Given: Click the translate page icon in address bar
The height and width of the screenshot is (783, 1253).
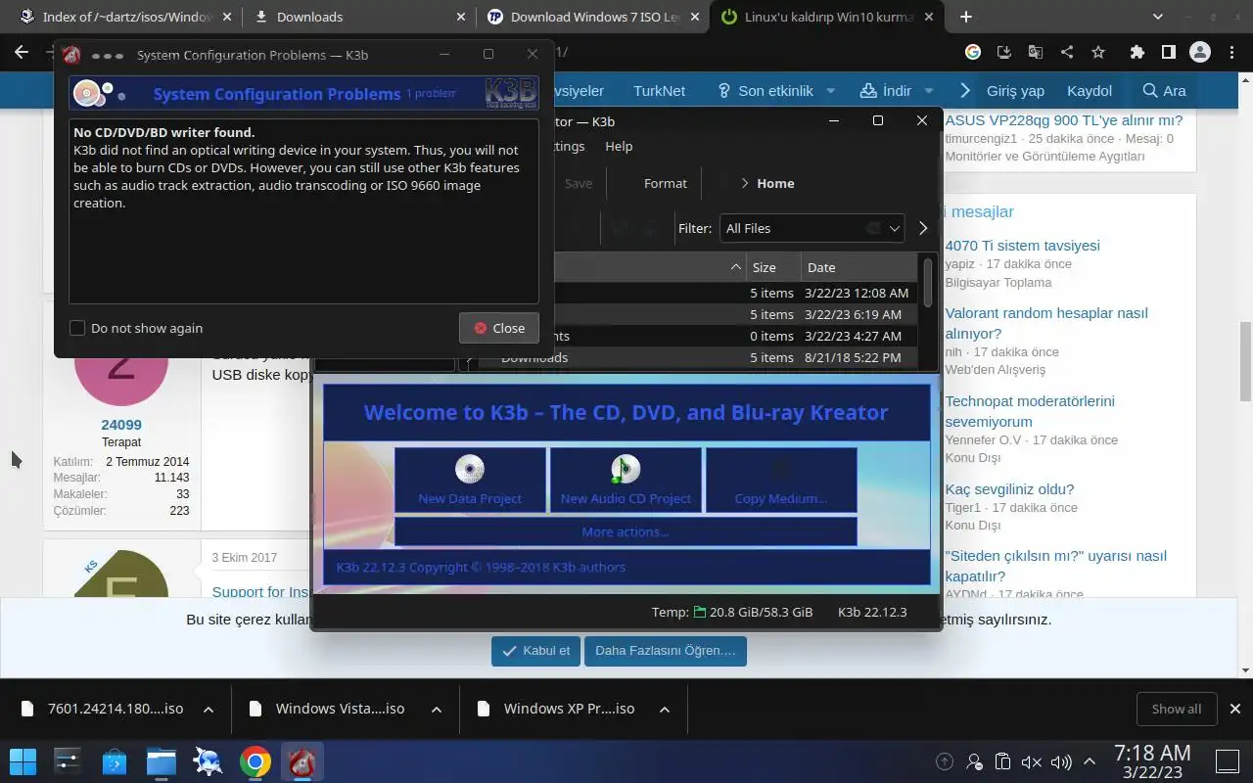Looking at the screenshot, I should (1035, 52).
